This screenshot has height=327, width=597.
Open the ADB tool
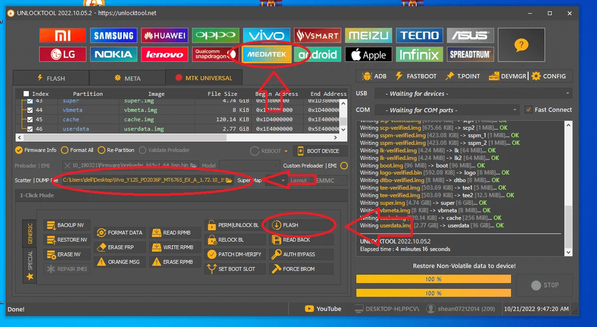pos(374,76)
